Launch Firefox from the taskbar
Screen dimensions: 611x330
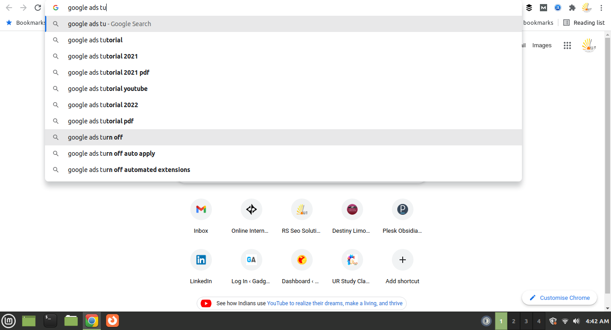(112, 321)
